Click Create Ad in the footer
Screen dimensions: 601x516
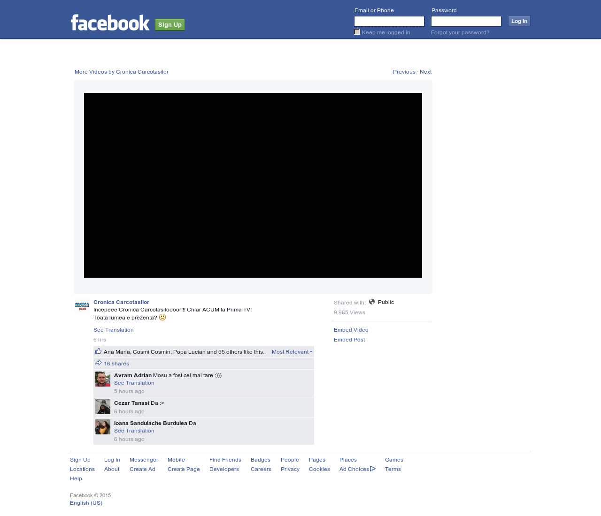(x=142, y=469)
